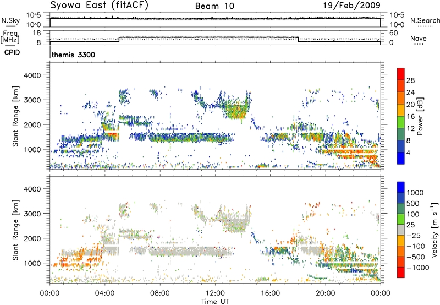The width and height of the screenshot is (440, 305).
Task: Pick Power color bar segment between 16 and 20
Action: [401, 110]
